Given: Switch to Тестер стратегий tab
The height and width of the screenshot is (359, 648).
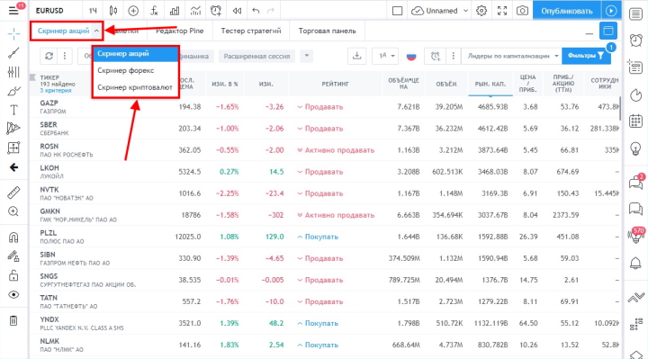Looking at the screenshot, I should 251,31.
